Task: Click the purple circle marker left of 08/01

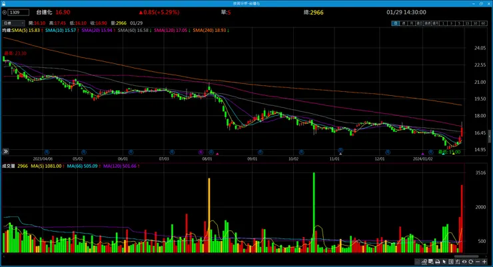Action: 201,152
